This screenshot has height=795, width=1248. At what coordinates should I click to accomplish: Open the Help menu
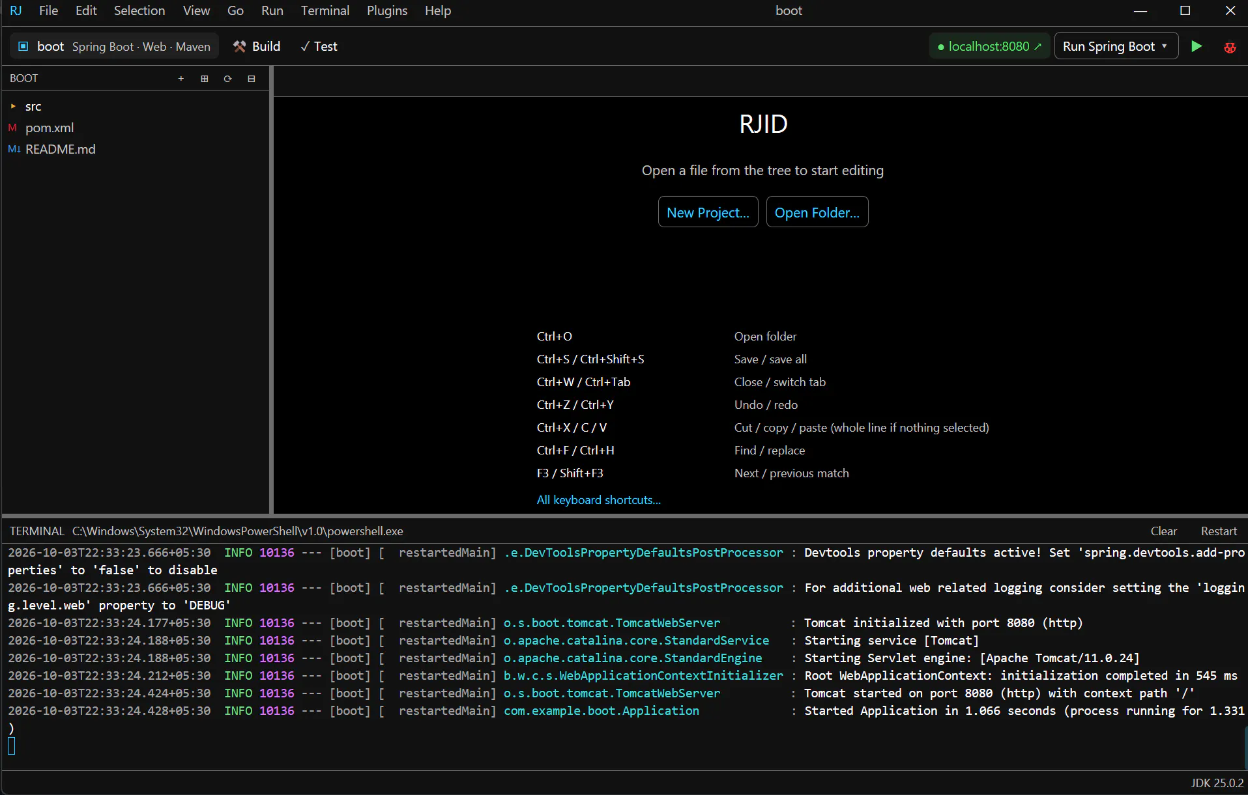tap(438, 10)
